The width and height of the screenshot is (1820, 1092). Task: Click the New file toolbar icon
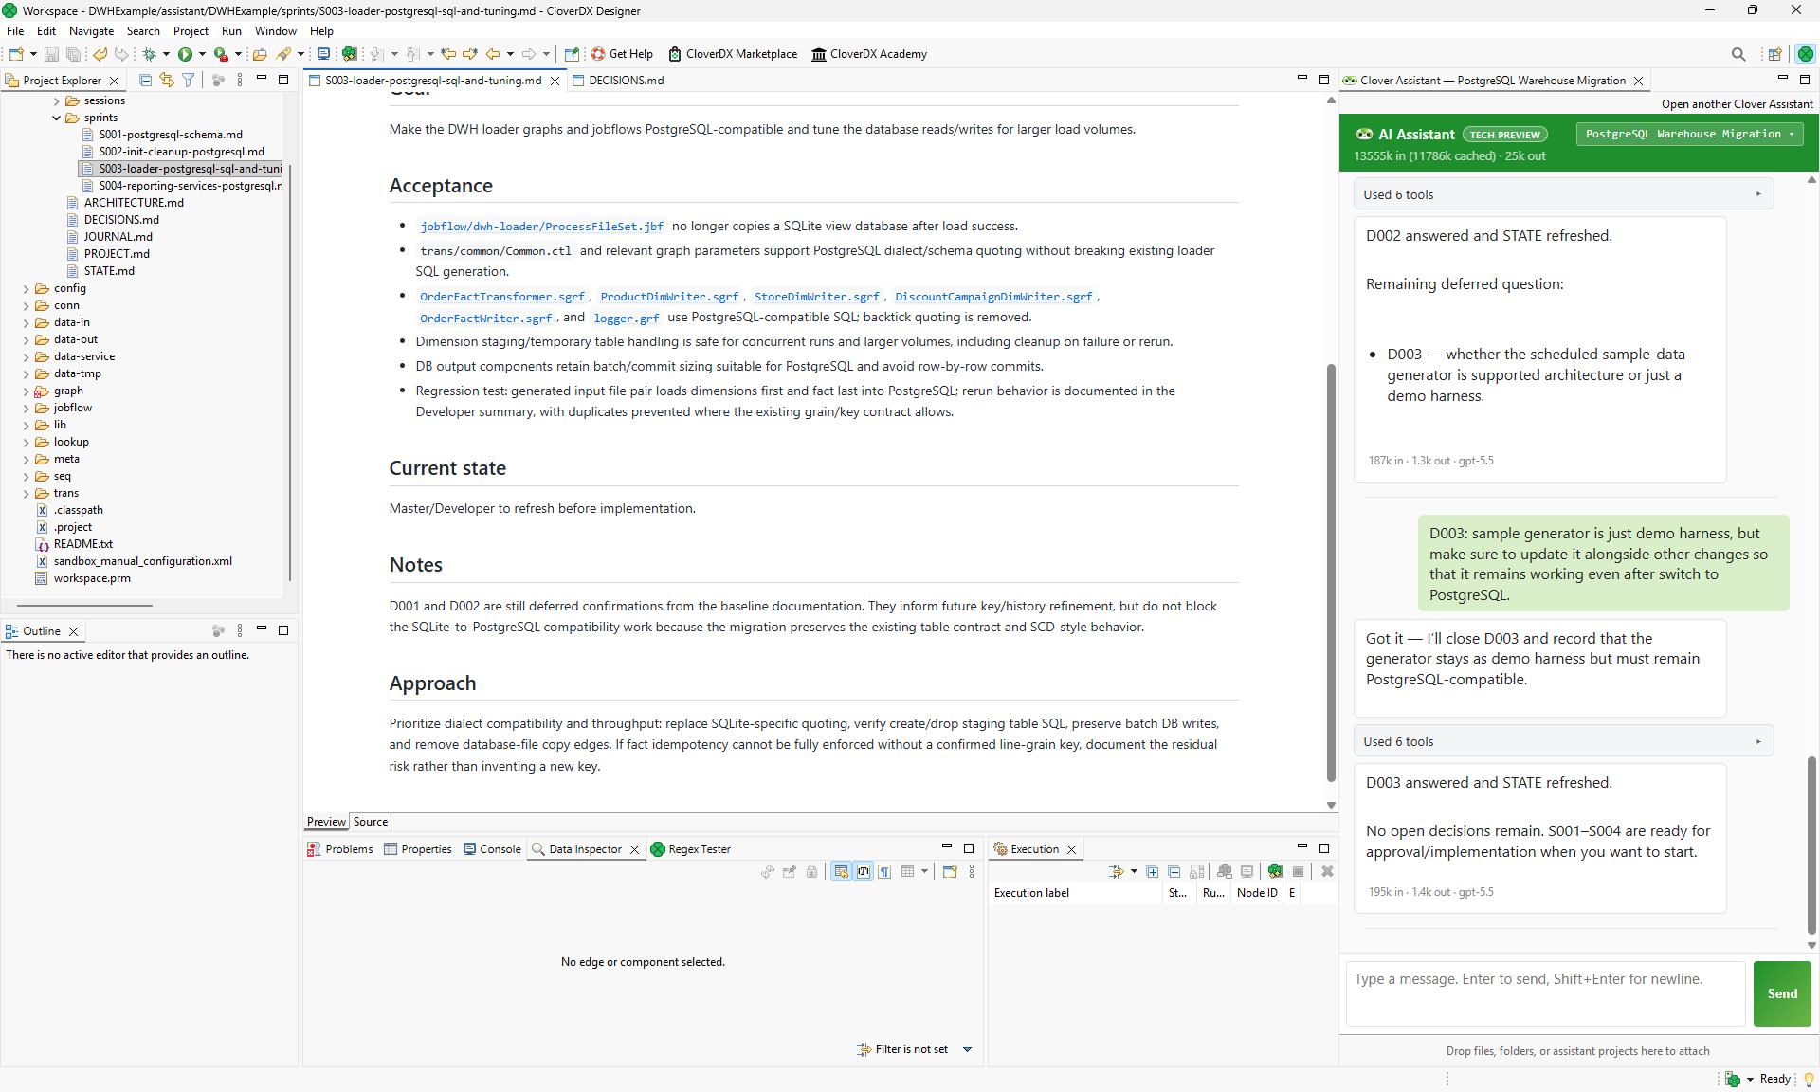pos(16,54)
